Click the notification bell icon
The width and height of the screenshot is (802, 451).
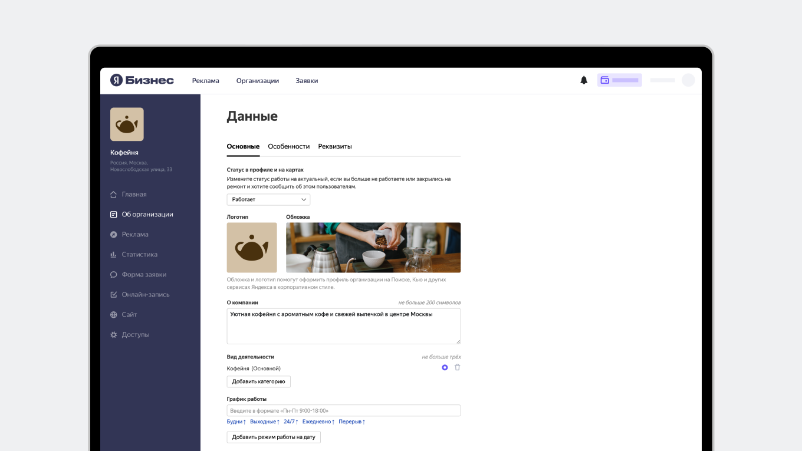click(x=584, y=80)
